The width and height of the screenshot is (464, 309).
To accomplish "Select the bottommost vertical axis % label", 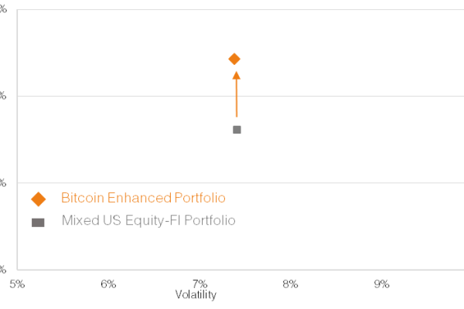I will [x=2, y=270].
